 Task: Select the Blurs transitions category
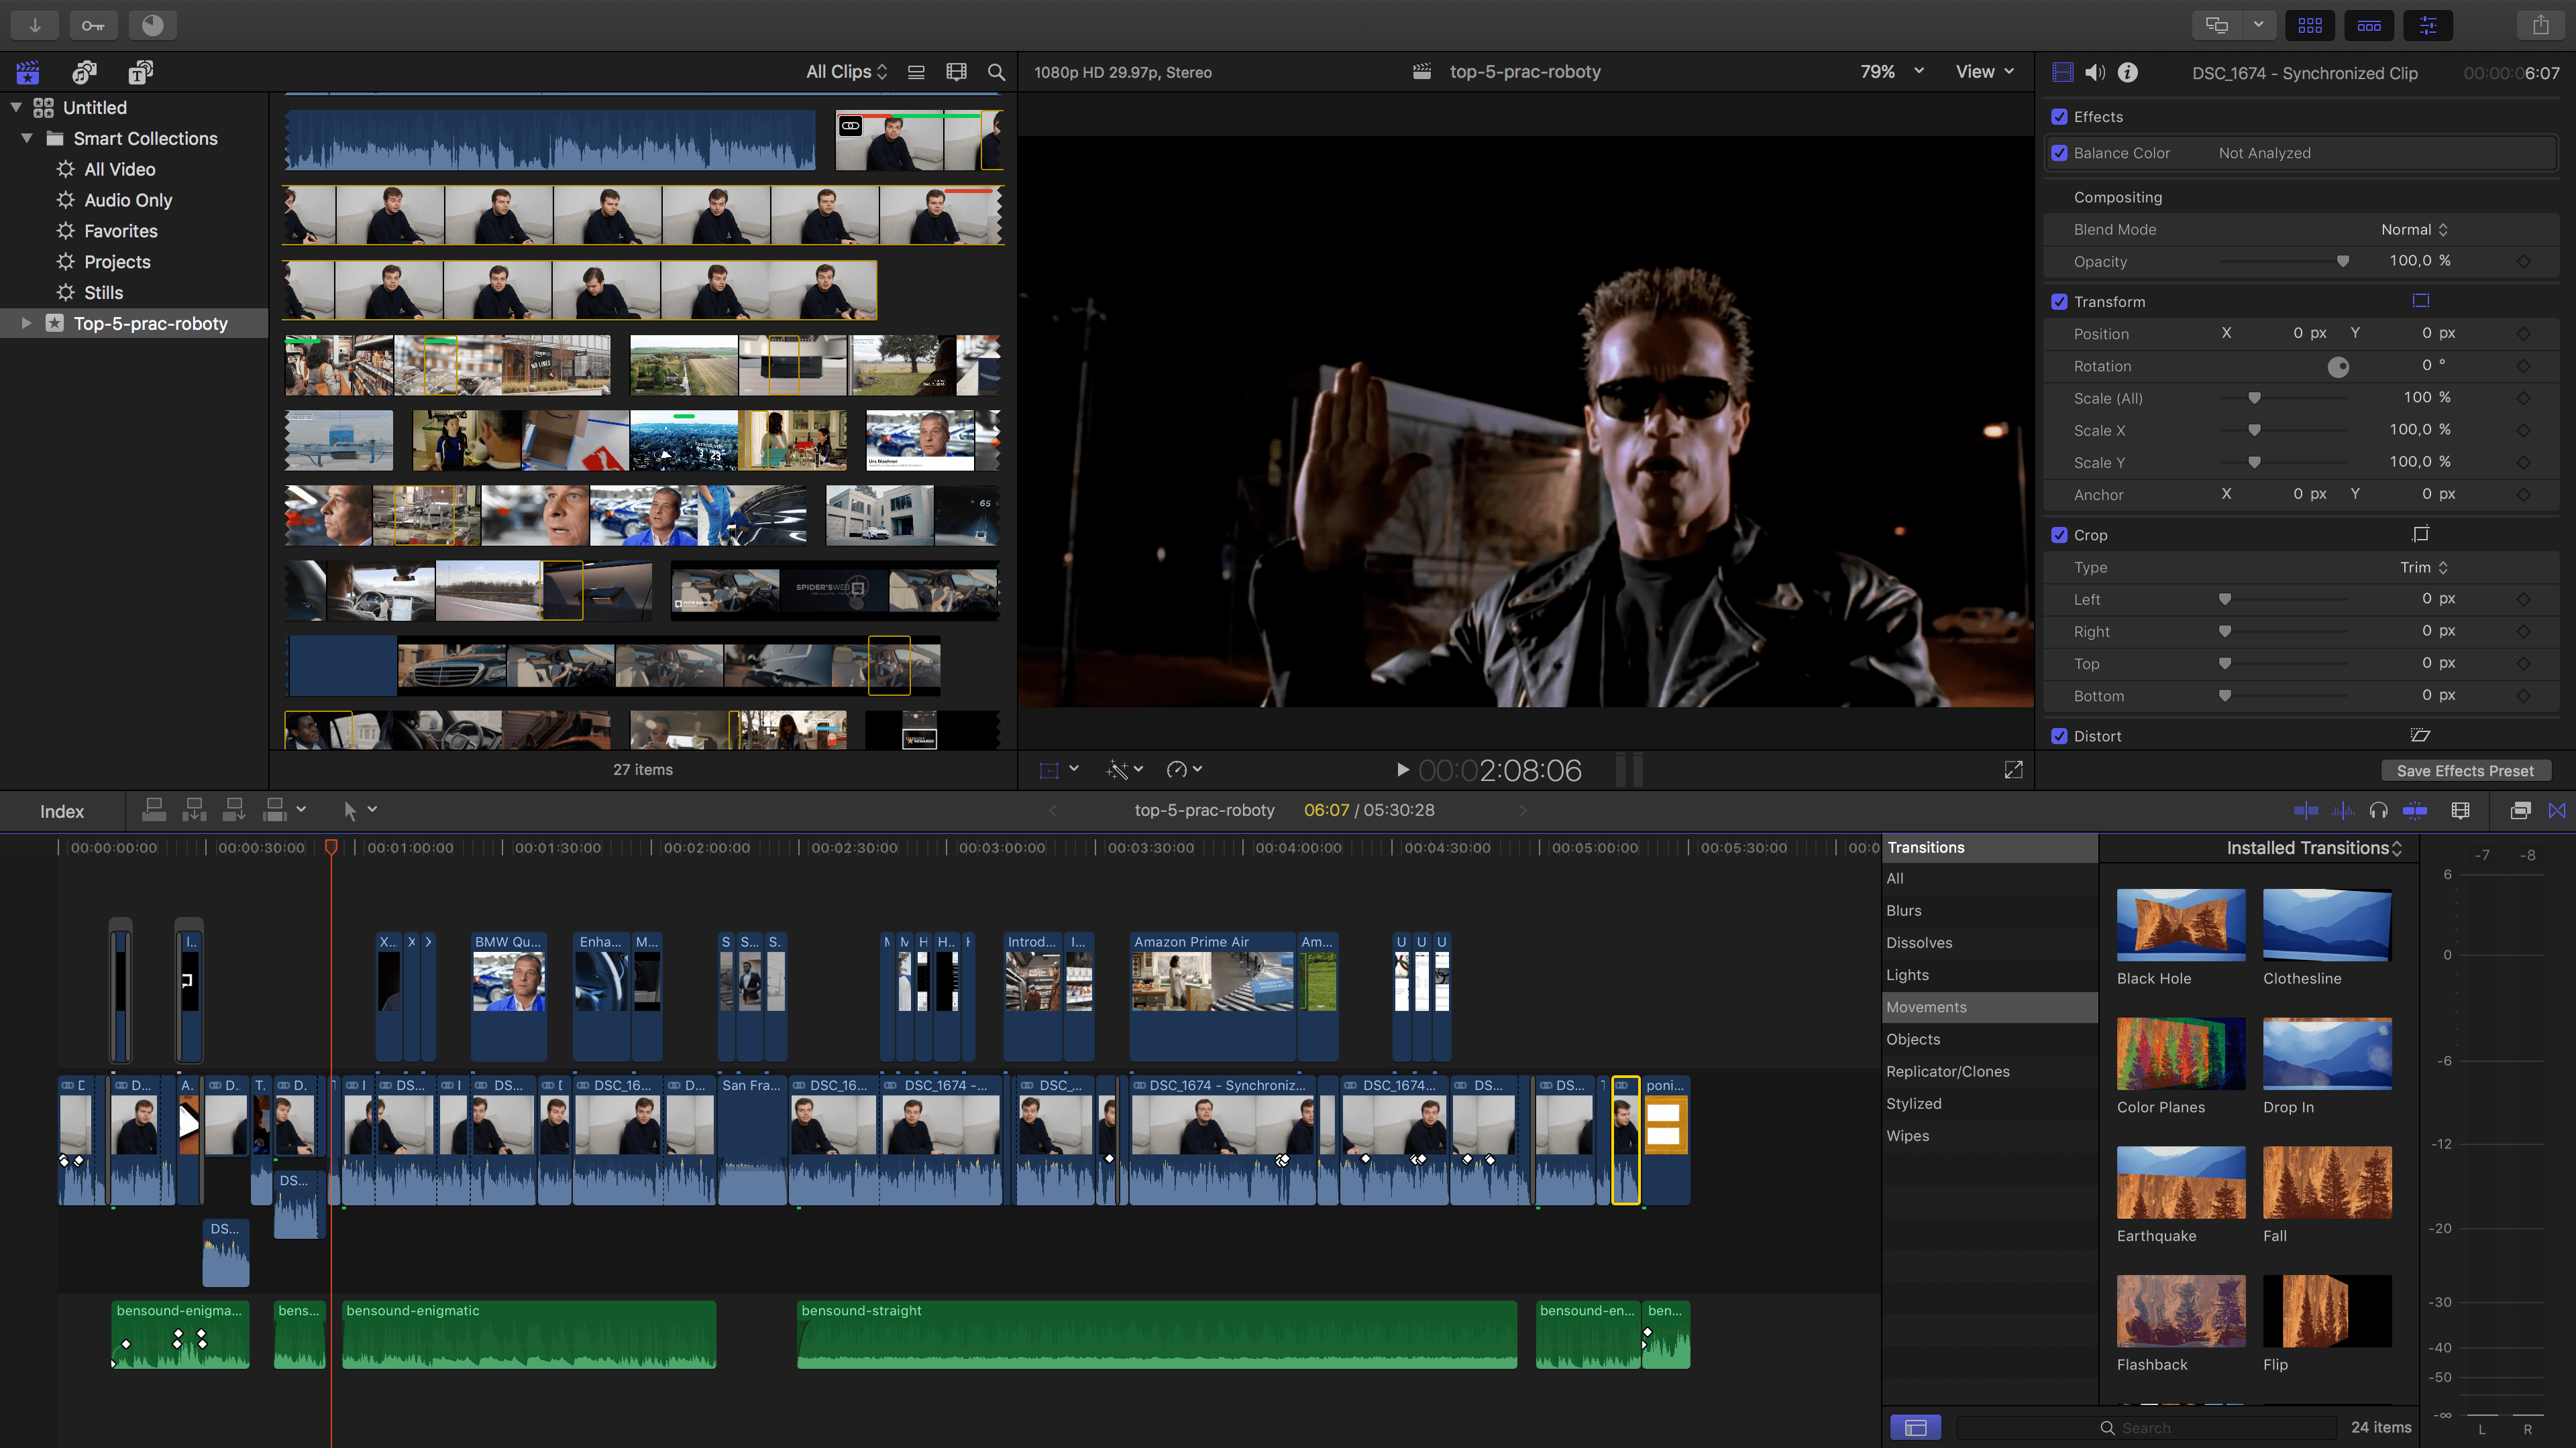1990,910
